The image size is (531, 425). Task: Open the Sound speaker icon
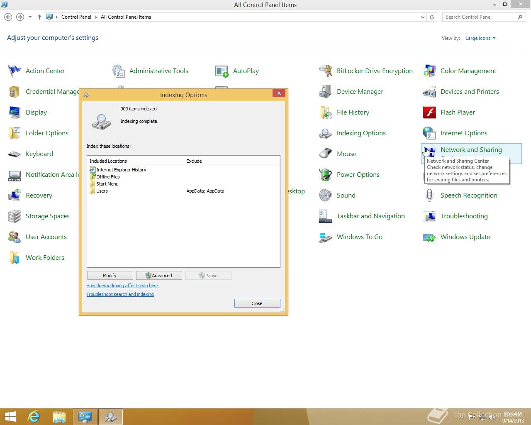326,195
